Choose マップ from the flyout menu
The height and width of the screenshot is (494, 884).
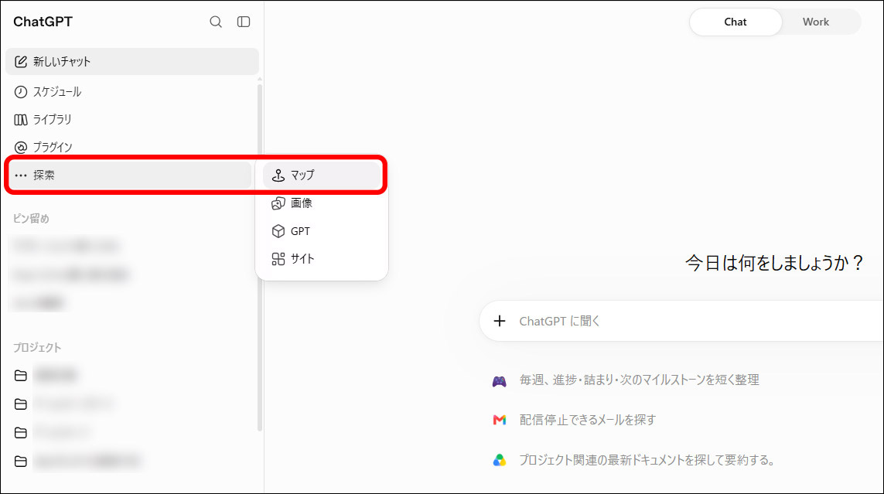coord(322,175)
